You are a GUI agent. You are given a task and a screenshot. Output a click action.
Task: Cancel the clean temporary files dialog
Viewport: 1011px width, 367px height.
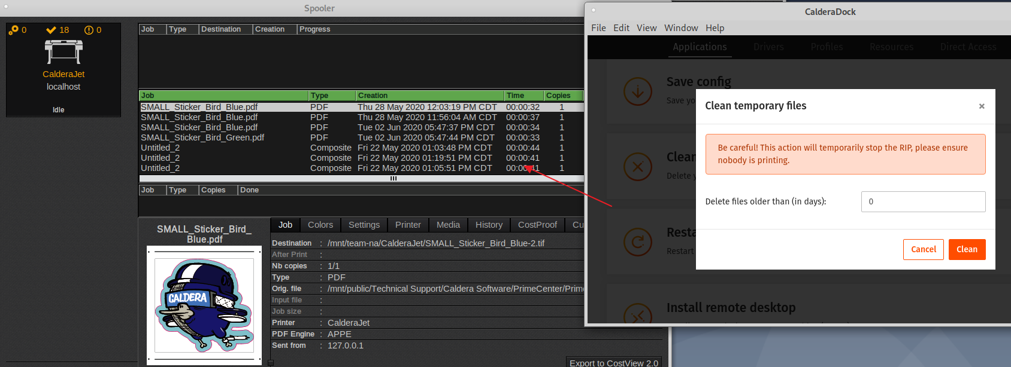click(923, 249)
